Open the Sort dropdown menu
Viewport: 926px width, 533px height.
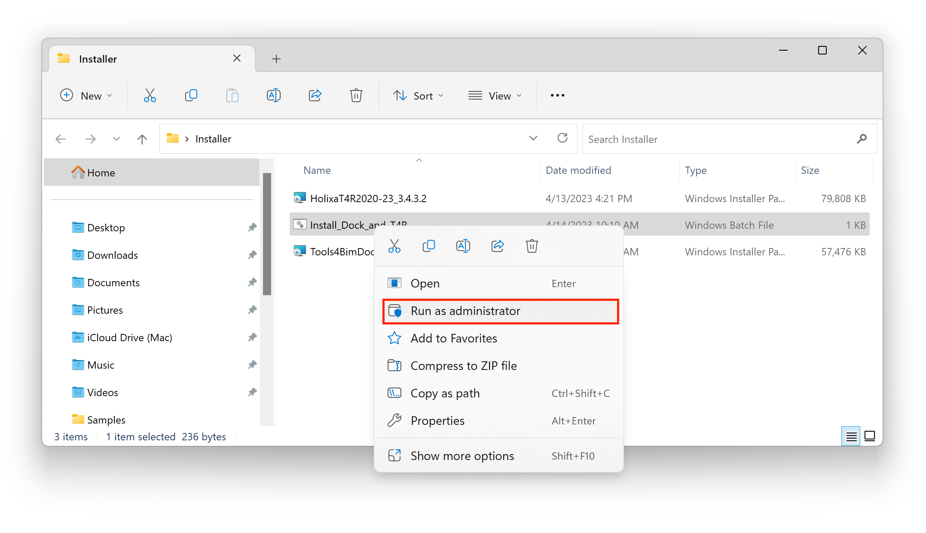tap(418, 96)
